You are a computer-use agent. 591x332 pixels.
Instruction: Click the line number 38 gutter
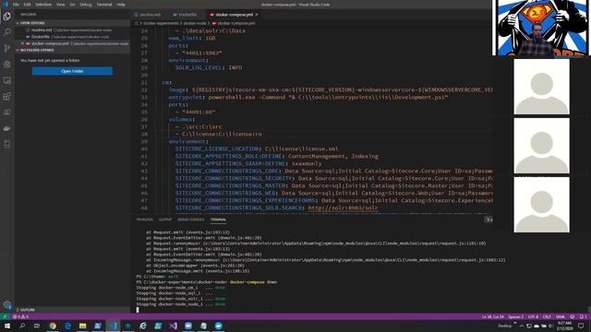point(144,135)
